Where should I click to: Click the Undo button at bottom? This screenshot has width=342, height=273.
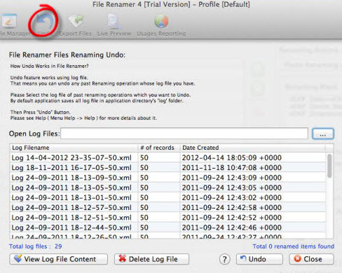pyautogui.click(x=259, y=259)
